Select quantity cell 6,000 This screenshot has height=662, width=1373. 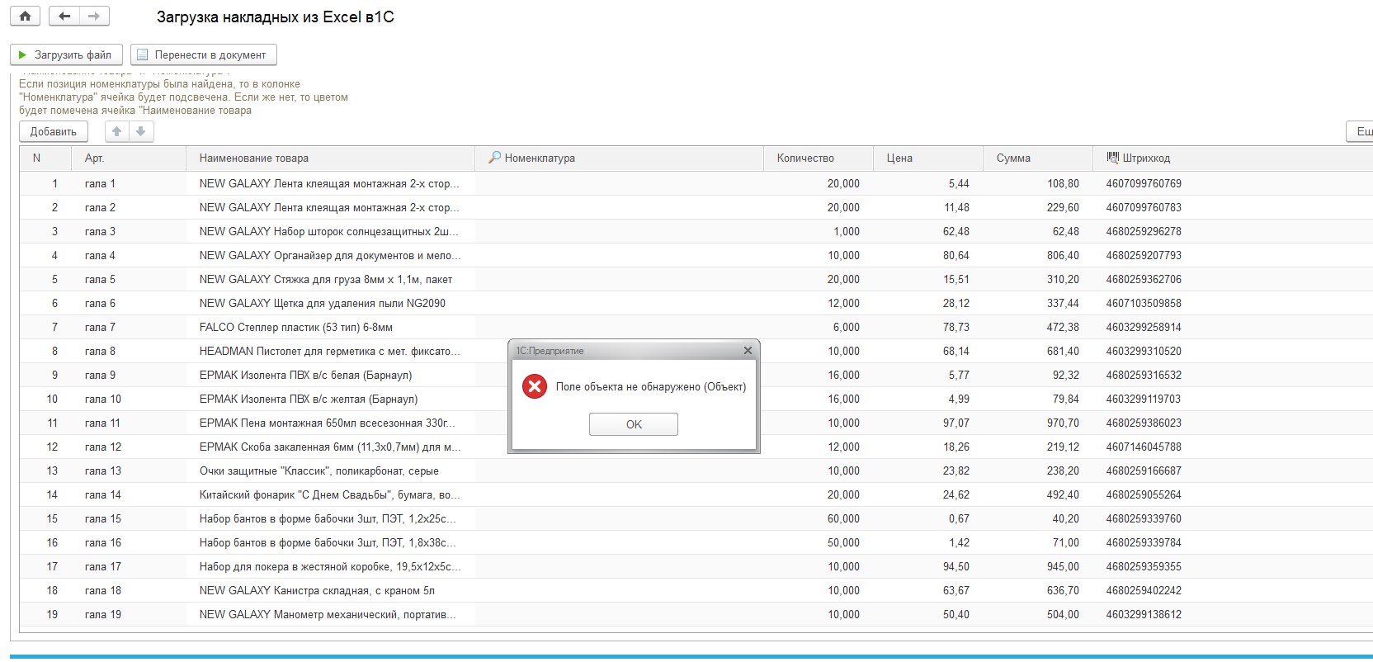[818, 327]
